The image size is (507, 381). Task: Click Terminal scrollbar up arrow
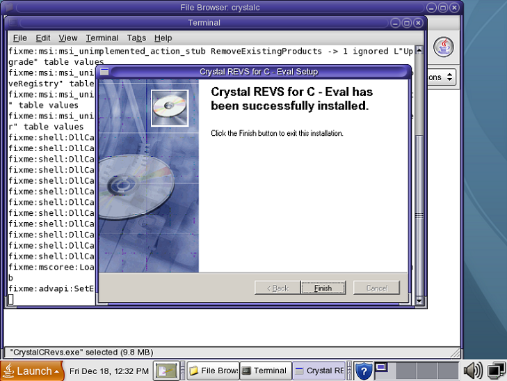[419, 50]
